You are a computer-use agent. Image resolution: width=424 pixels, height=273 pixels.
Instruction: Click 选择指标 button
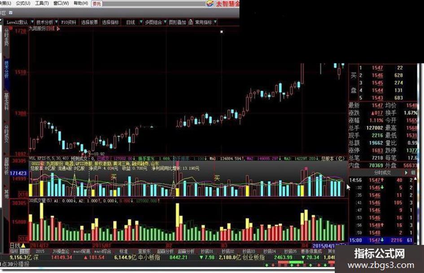[110, 22]
